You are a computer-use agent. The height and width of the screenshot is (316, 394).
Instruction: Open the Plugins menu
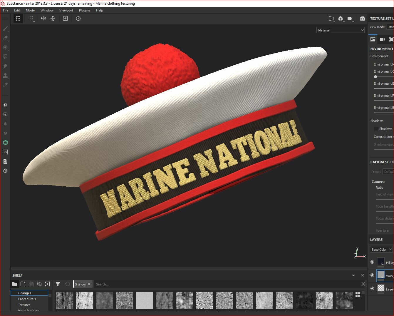pos(85,10)
